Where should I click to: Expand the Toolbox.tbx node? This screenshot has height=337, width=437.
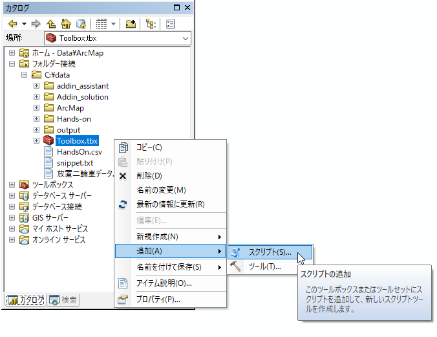click(x=36, y=140)
